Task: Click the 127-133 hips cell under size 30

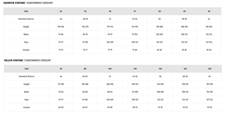Action: tap(209, 42)
